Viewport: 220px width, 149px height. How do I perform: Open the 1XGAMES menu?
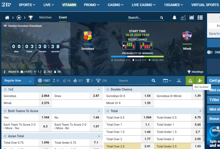pyautogui.click(x=174, y=5)
